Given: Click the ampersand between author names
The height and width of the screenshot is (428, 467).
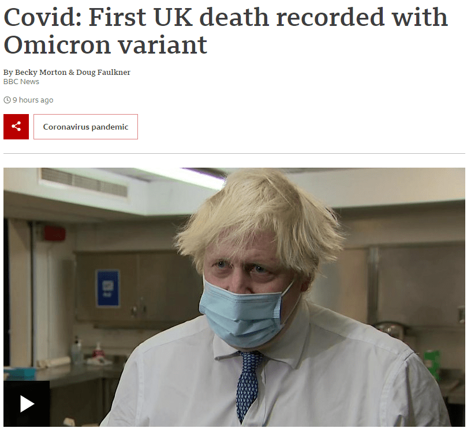Looking at the screenshot, I should (x=72, y=72).
